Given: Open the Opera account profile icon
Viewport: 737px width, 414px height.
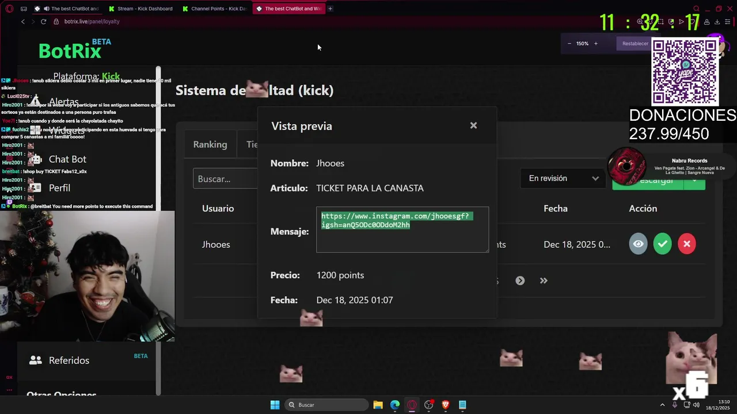Looking at the screenshot, I should coord(706,22).
